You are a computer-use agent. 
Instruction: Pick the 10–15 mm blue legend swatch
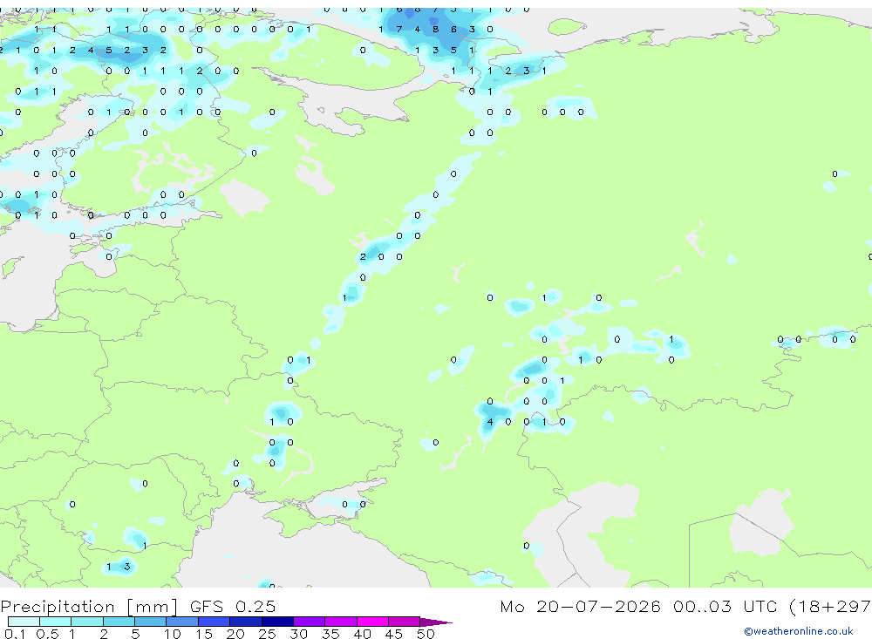(x=182, y=622)
